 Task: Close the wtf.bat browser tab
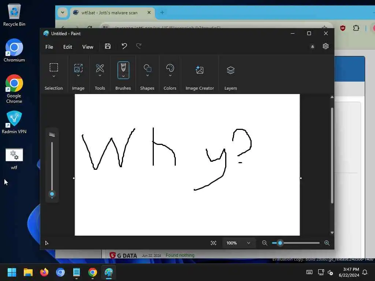[149, 12]
